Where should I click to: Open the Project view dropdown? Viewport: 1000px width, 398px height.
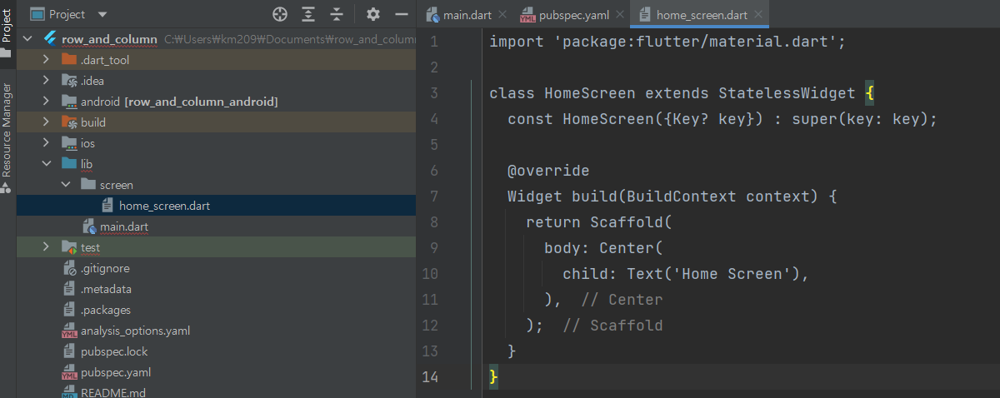click(102, 14)
